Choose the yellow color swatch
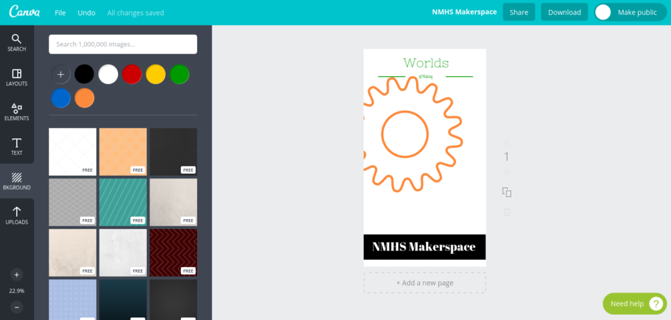 coord(156,75)
